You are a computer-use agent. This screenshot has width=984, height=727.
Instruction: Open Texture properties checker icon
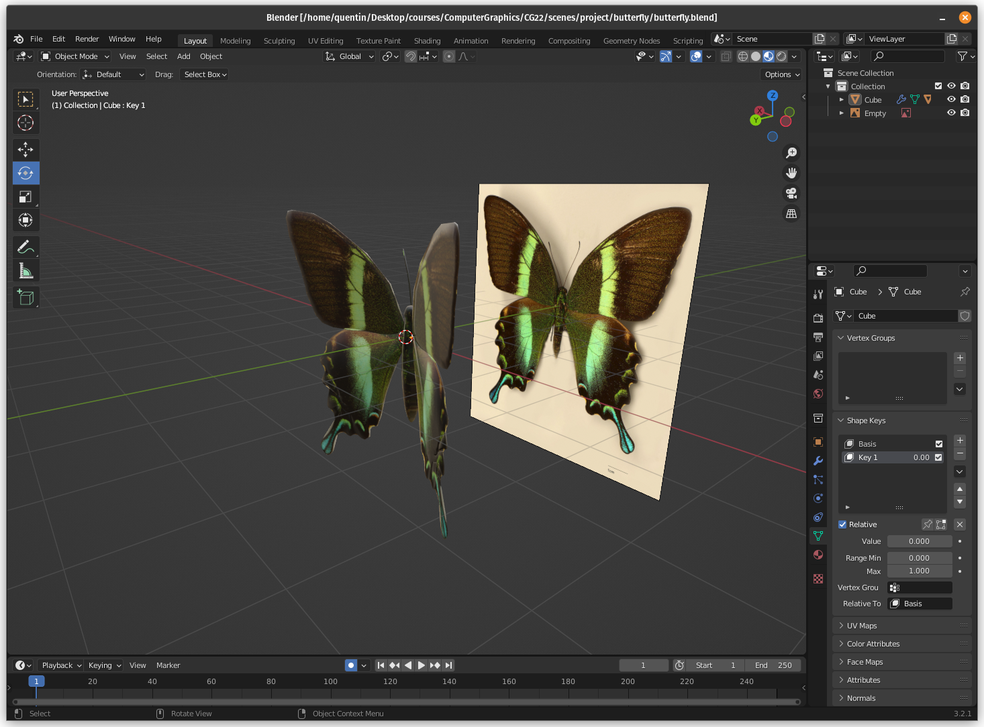pyautogui.click(x=818, y=579)
